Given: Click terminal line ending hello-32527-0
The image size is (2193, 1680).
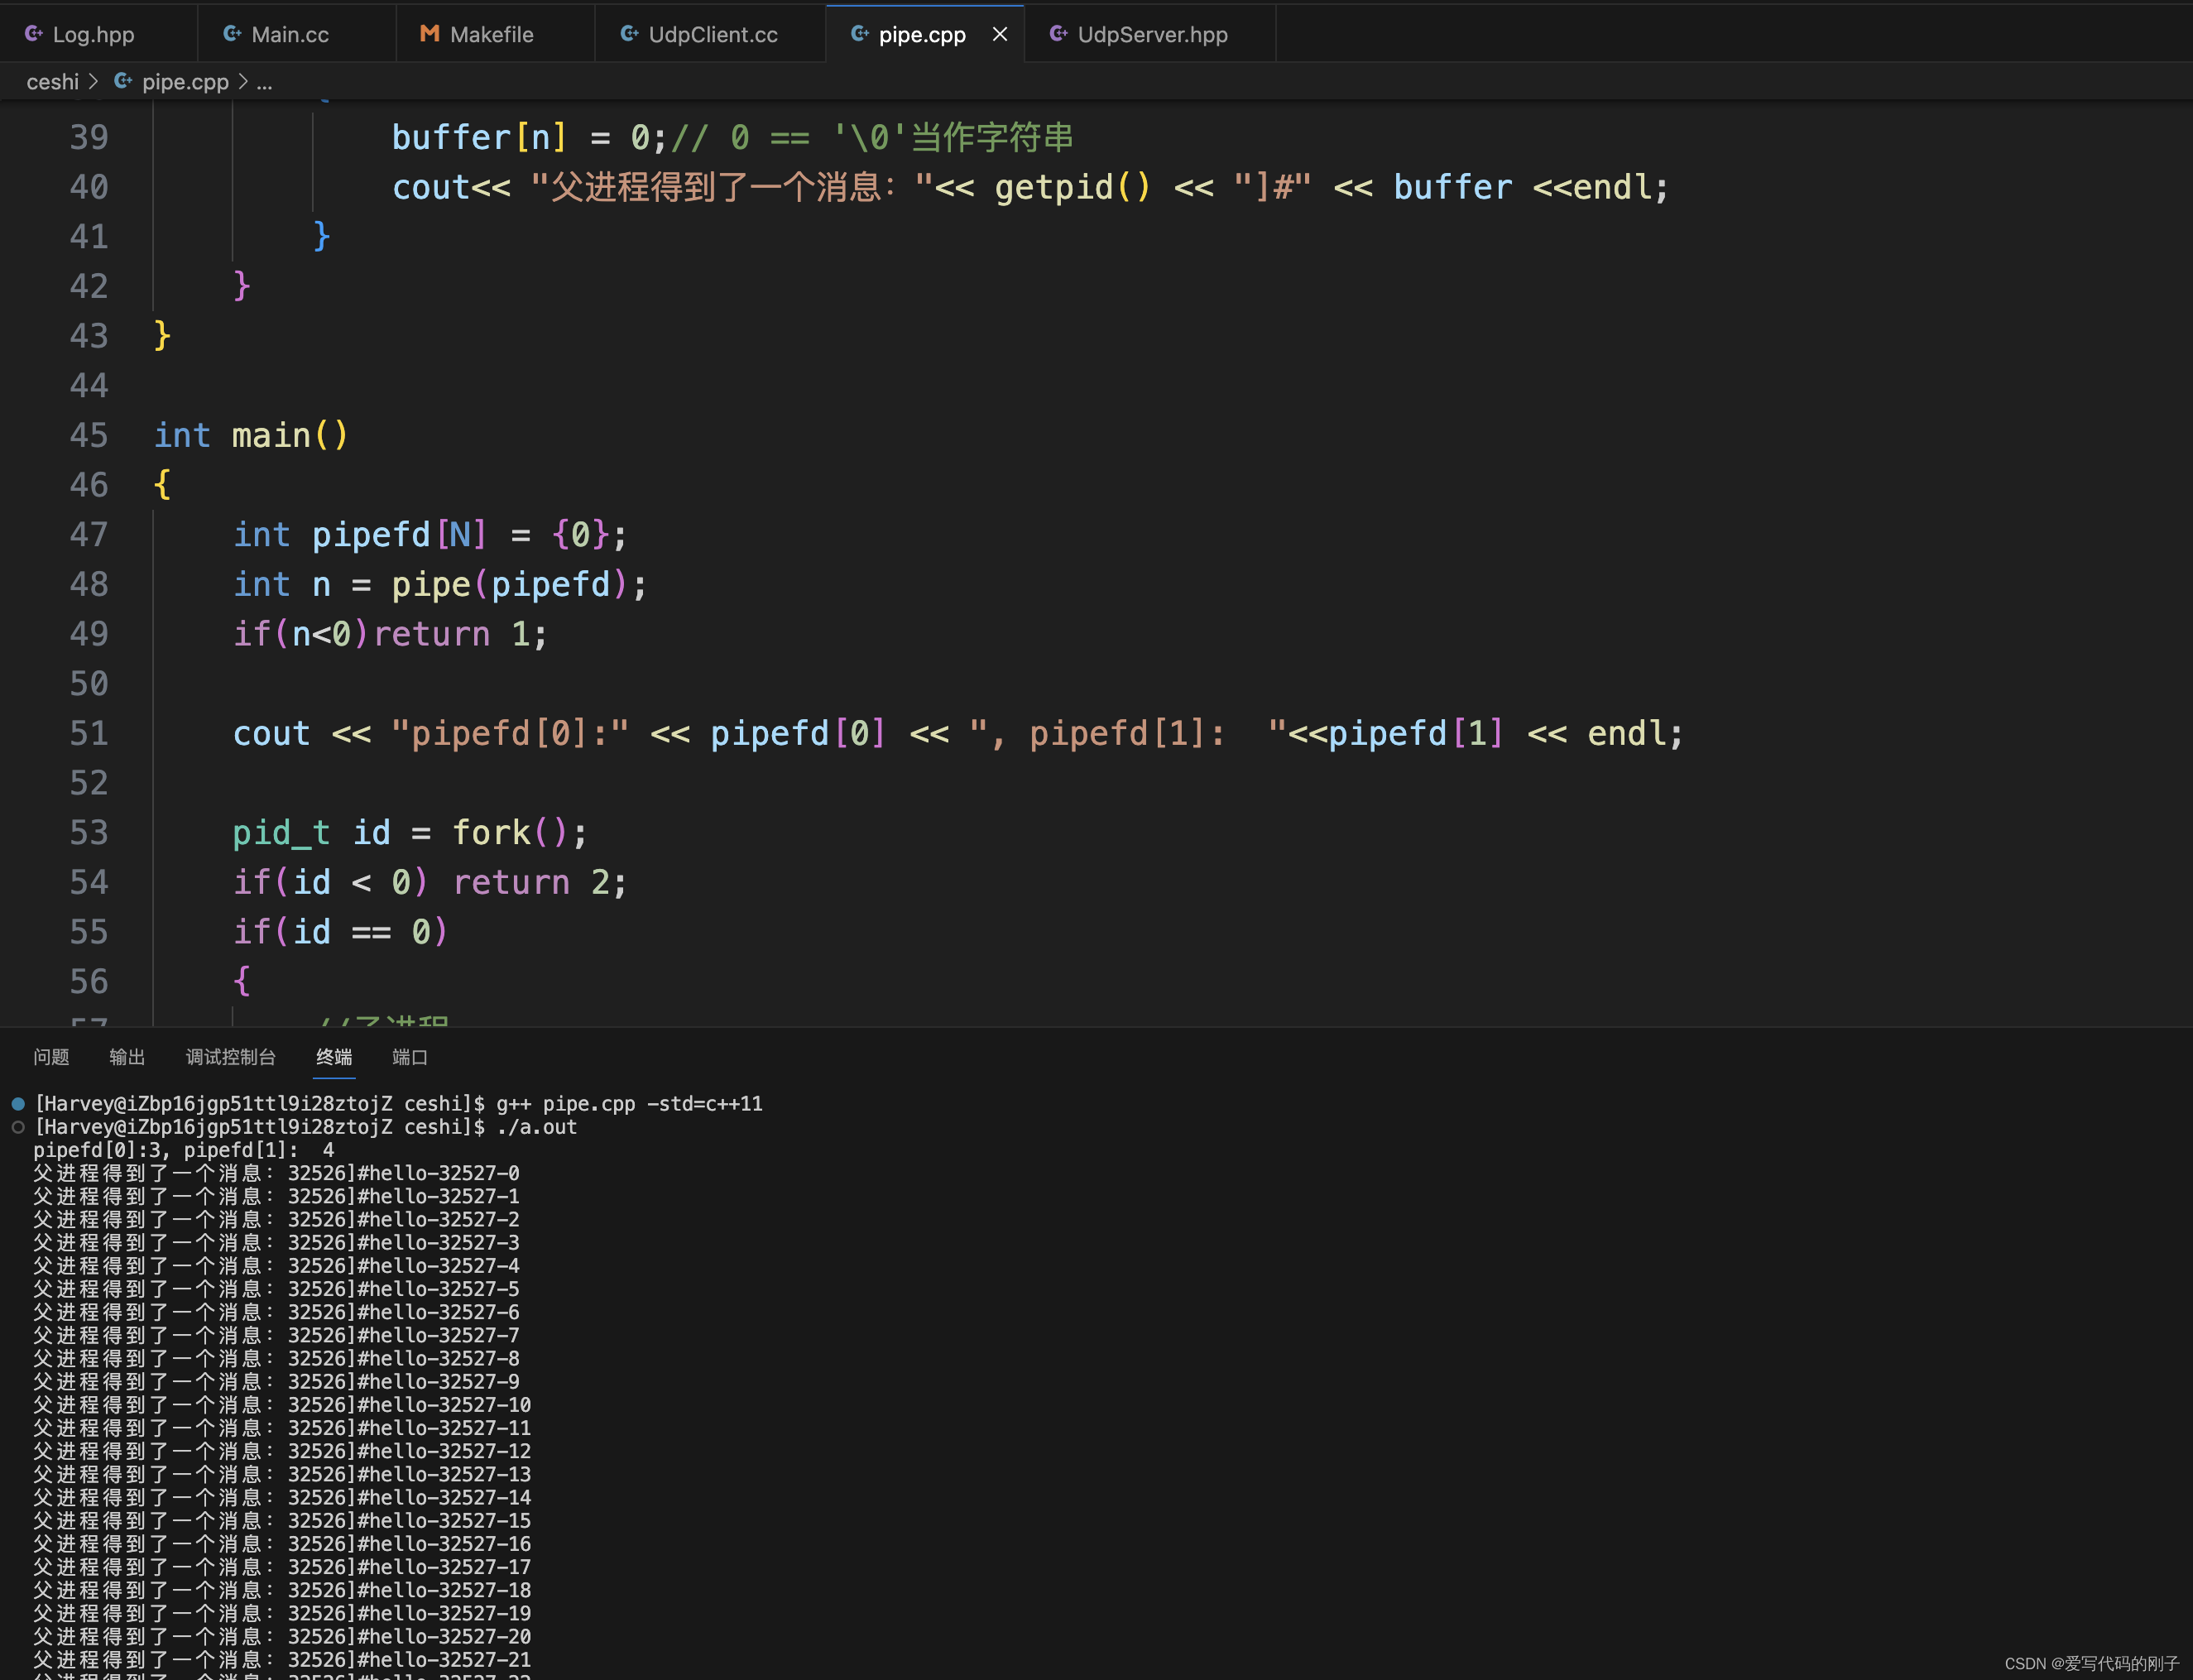Looking at the screenshot, I should pos(276,1173).
